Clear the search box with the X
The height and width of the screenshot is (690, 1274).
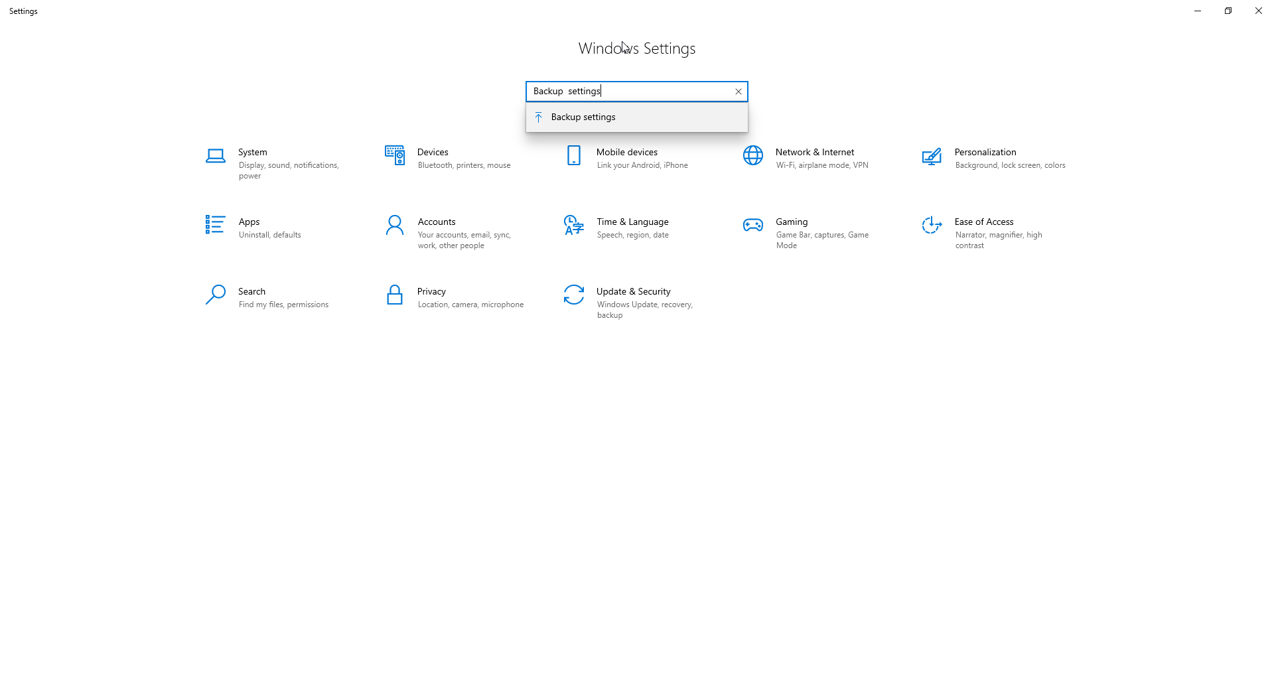[x=738, y=92]
